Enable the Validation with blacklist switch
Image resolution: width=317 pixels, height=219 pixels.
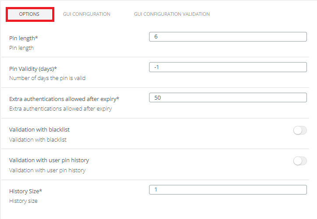point(300,130)
